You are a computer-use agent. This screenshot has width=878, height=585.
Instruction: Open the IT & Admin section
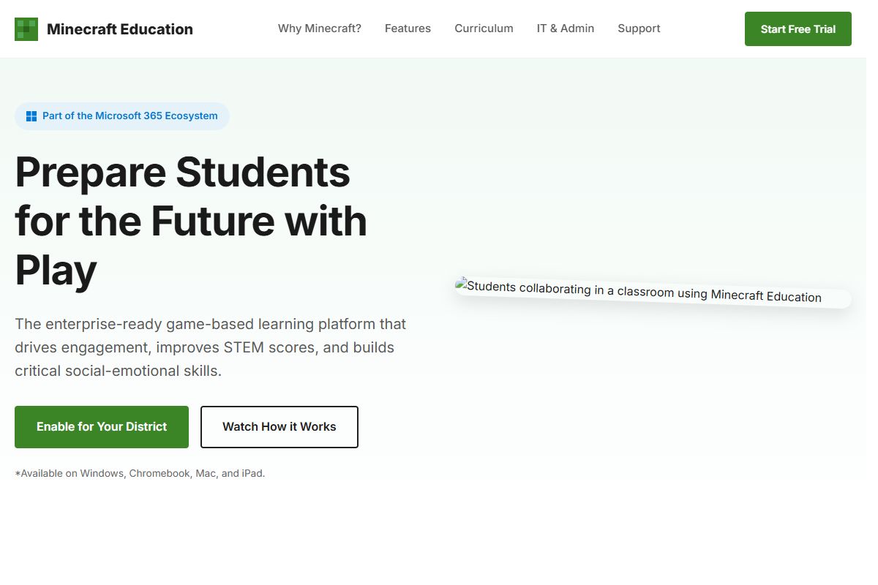(565, 29)
